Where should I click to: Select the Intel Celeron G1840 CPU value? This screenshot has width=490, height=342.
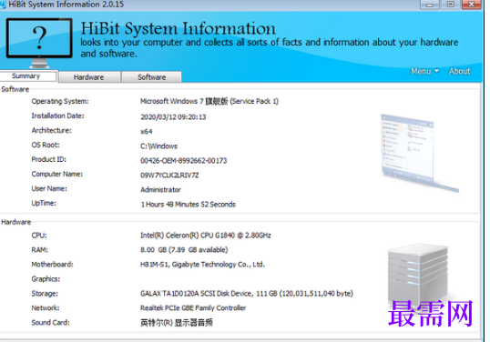[x=206, y=236]
